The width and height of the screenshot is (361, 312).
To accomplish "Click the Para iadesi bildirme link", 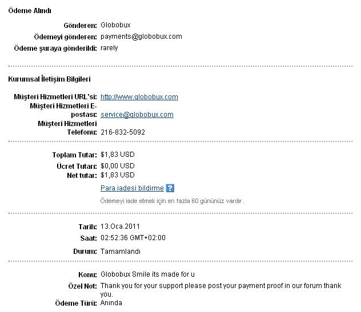I will coord(132,188).
